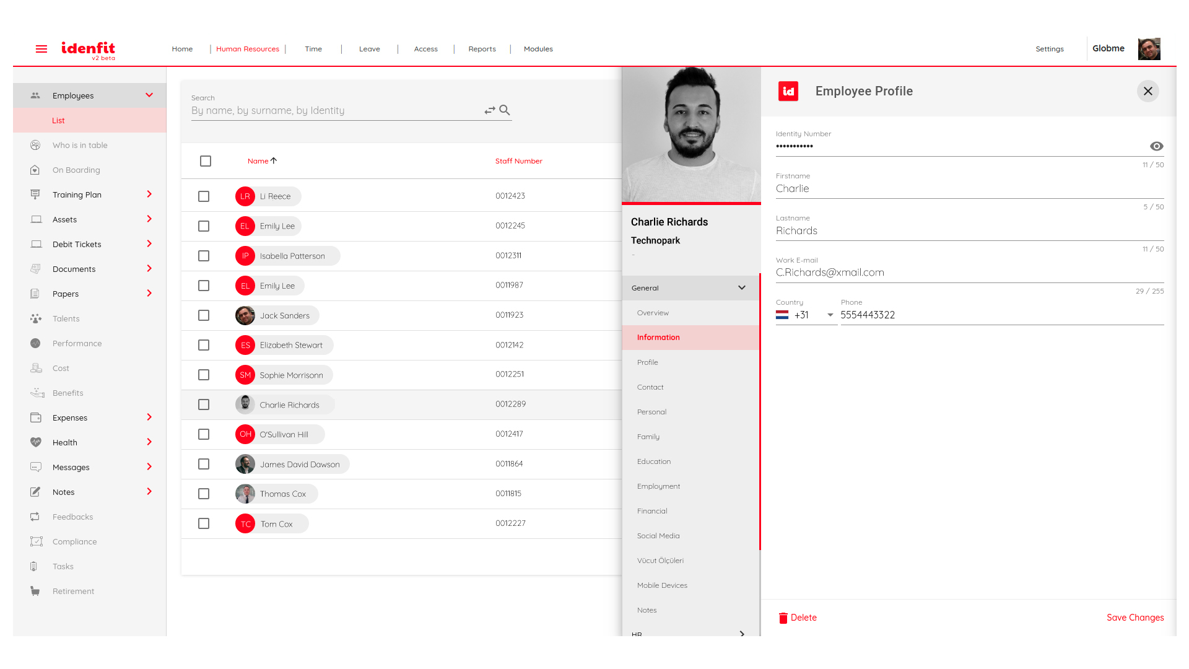This screenshot has width=1189, height=669.
Task: Switch to the Contact section
Action: pos(650,387)
